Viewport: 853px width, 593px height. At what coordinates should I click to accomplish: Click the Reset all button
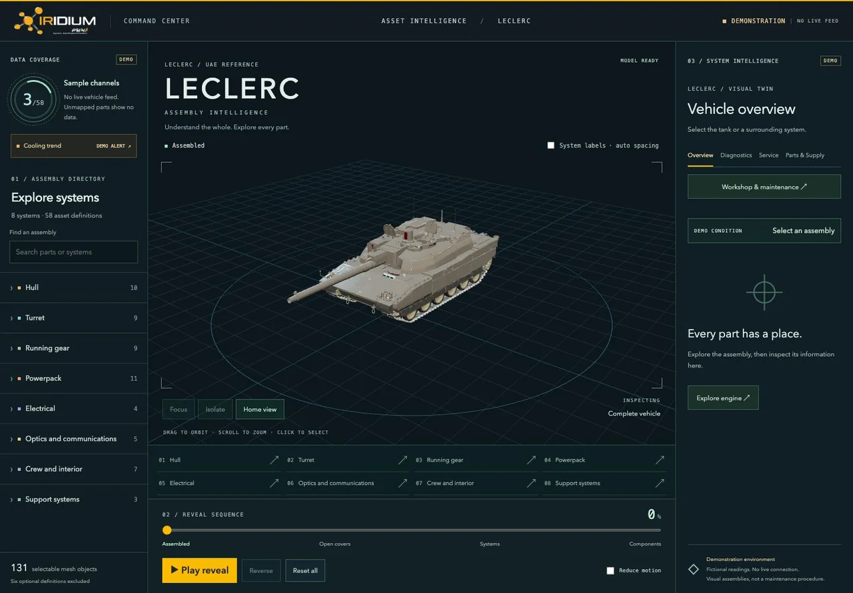coord(305,570)
